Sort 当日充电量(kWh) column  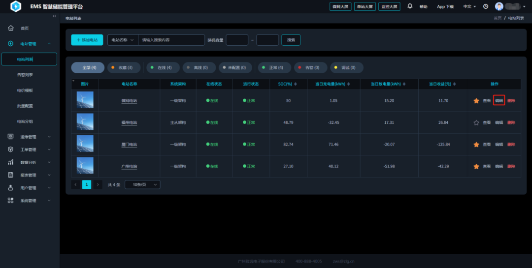[348, 84]
